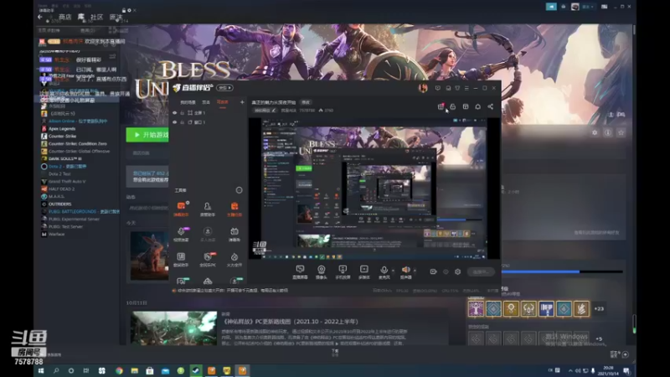
Task: Select DARK SOULS III in library list
Action: point(65,158)
